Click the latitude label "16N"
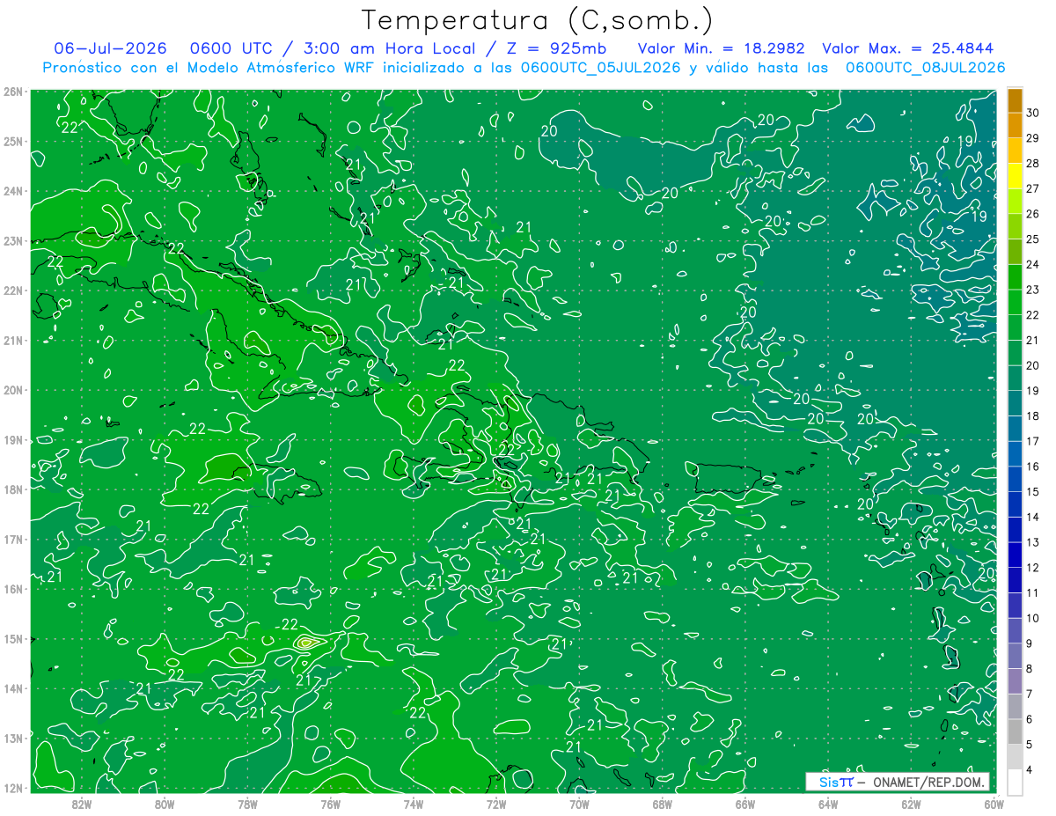The image size is (1056, 816). click(12, 589)
